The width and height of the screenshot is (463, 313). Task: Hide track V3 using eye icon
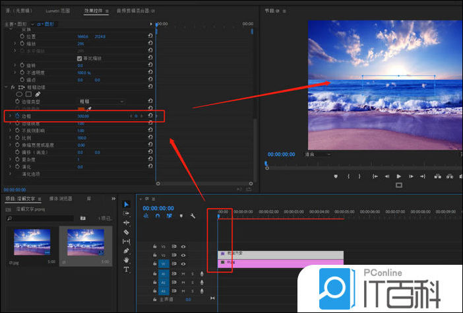(x=183, y=246)
